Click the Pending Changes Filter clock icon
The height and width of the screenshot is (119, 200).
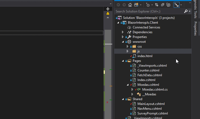tap(148, 5)
